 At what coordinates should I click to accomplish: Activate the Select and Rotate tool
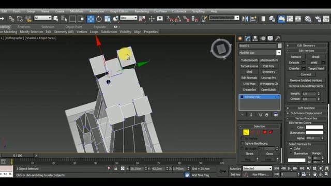99,19
